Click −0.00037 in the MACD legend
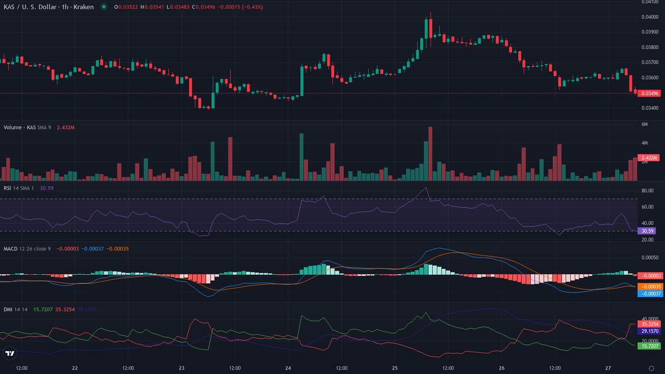Image resolution: width=665 pixels, height=374 pixels. [x=93, y=248]
